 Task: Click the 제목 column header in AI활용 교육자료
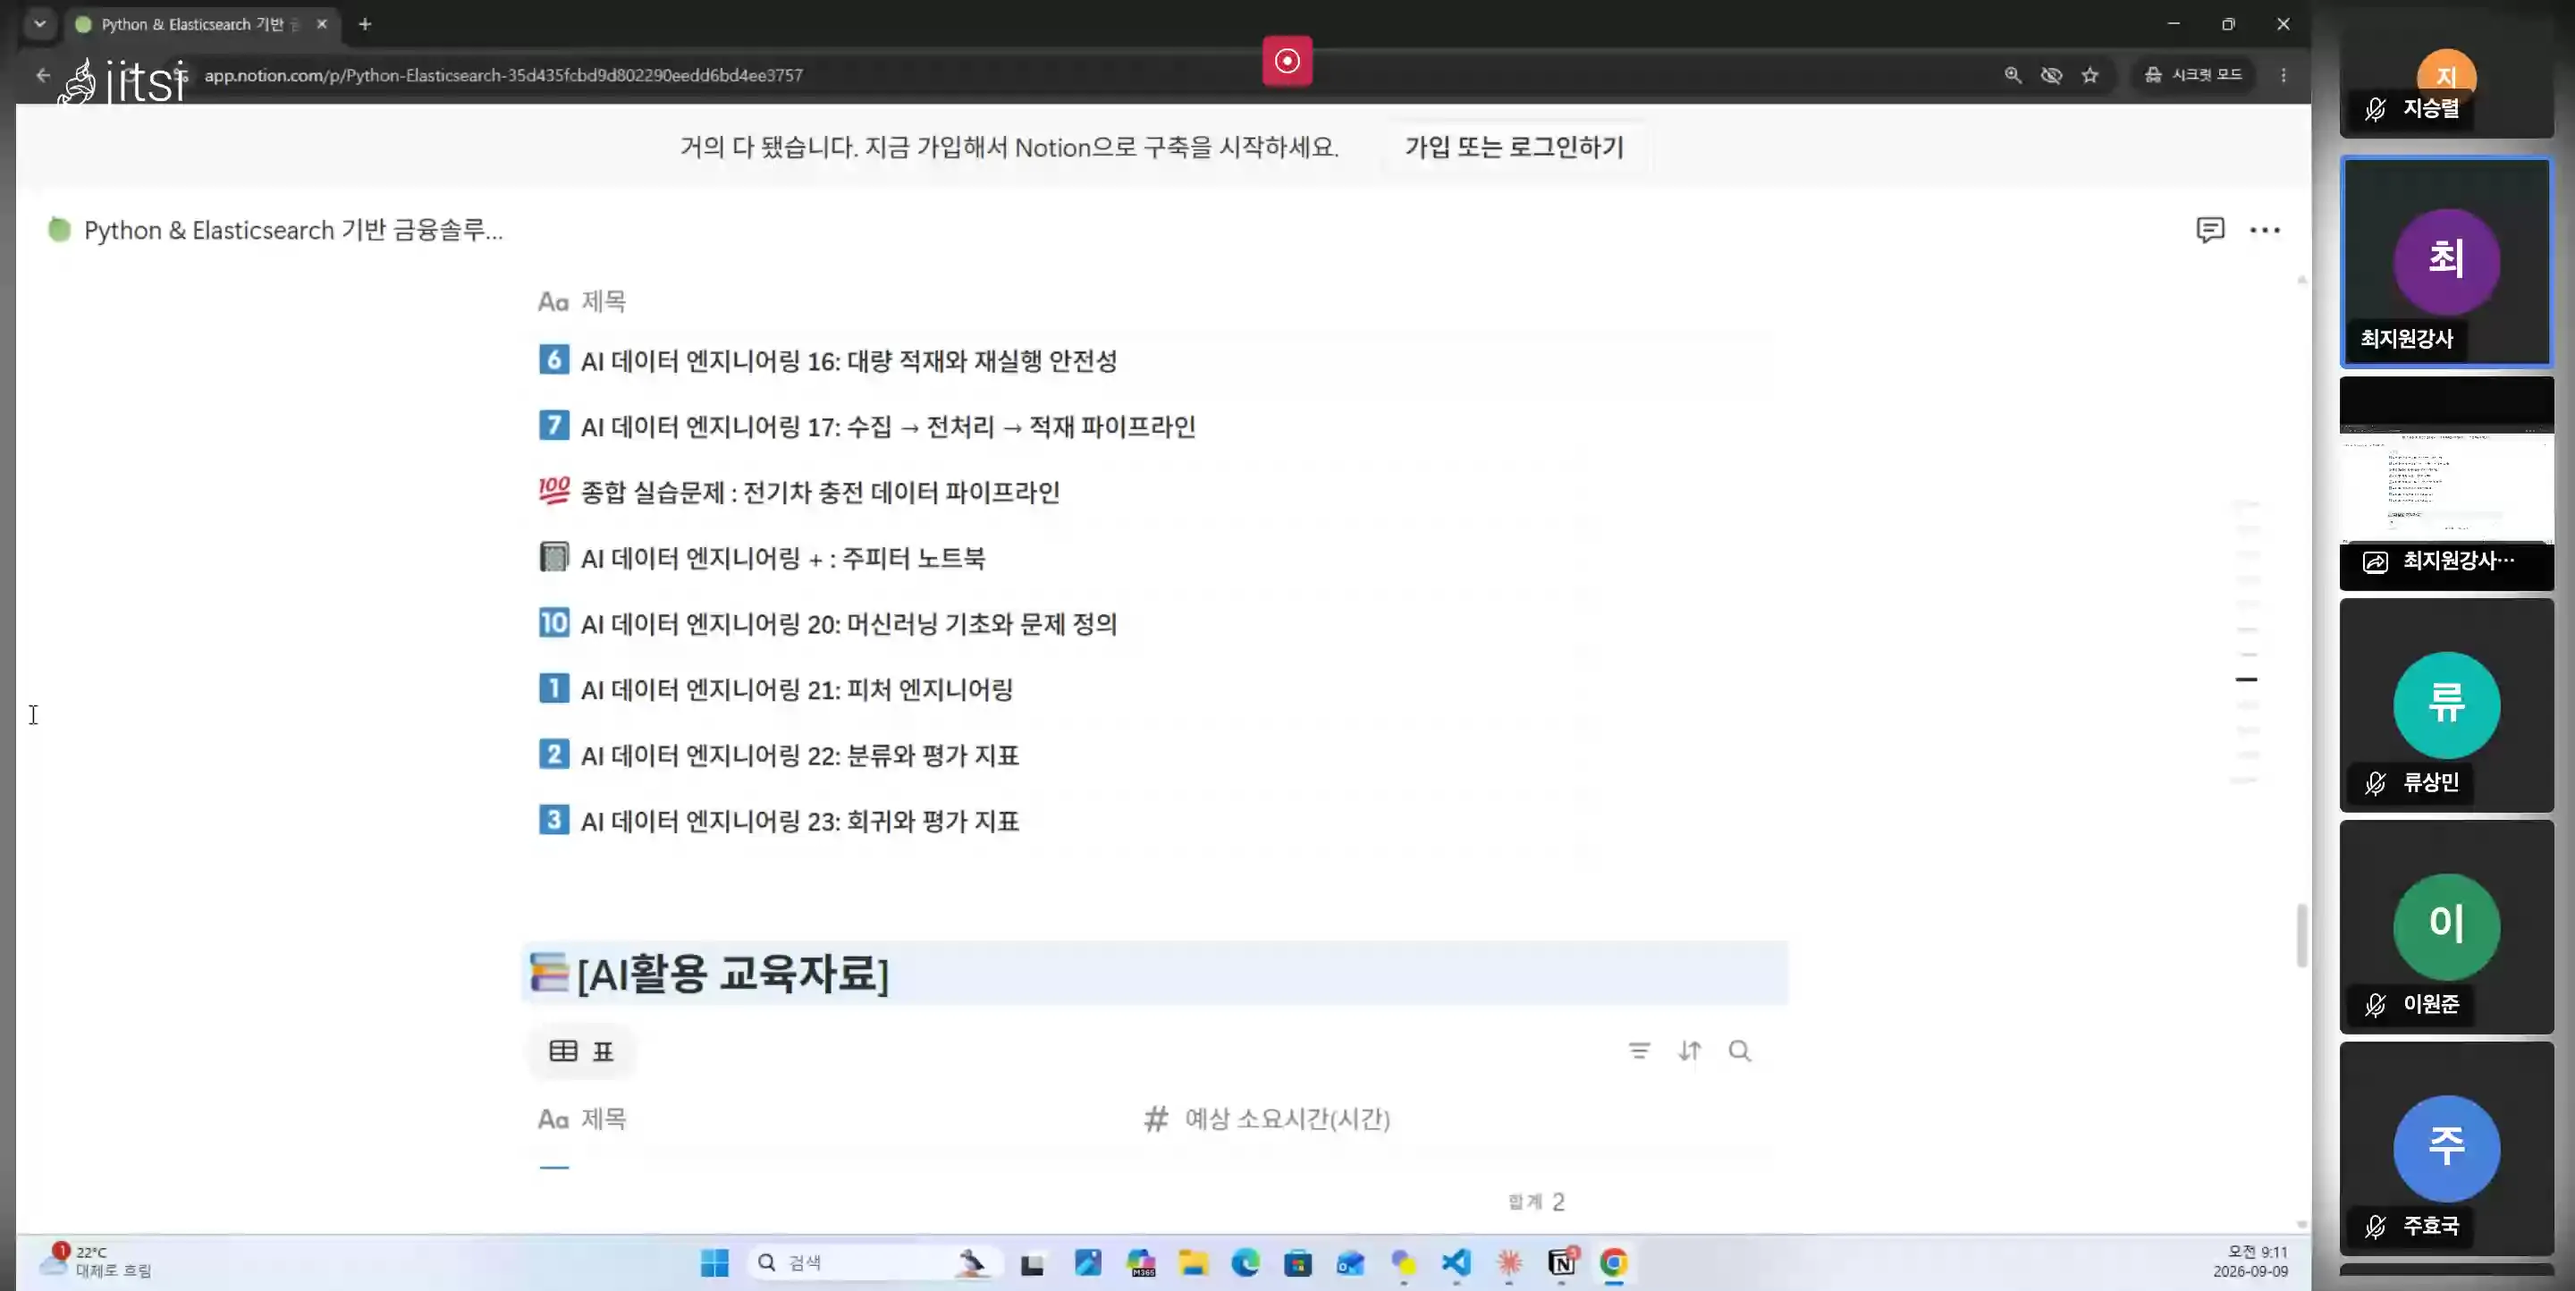pyautogui.click(x=583, y=1118)
